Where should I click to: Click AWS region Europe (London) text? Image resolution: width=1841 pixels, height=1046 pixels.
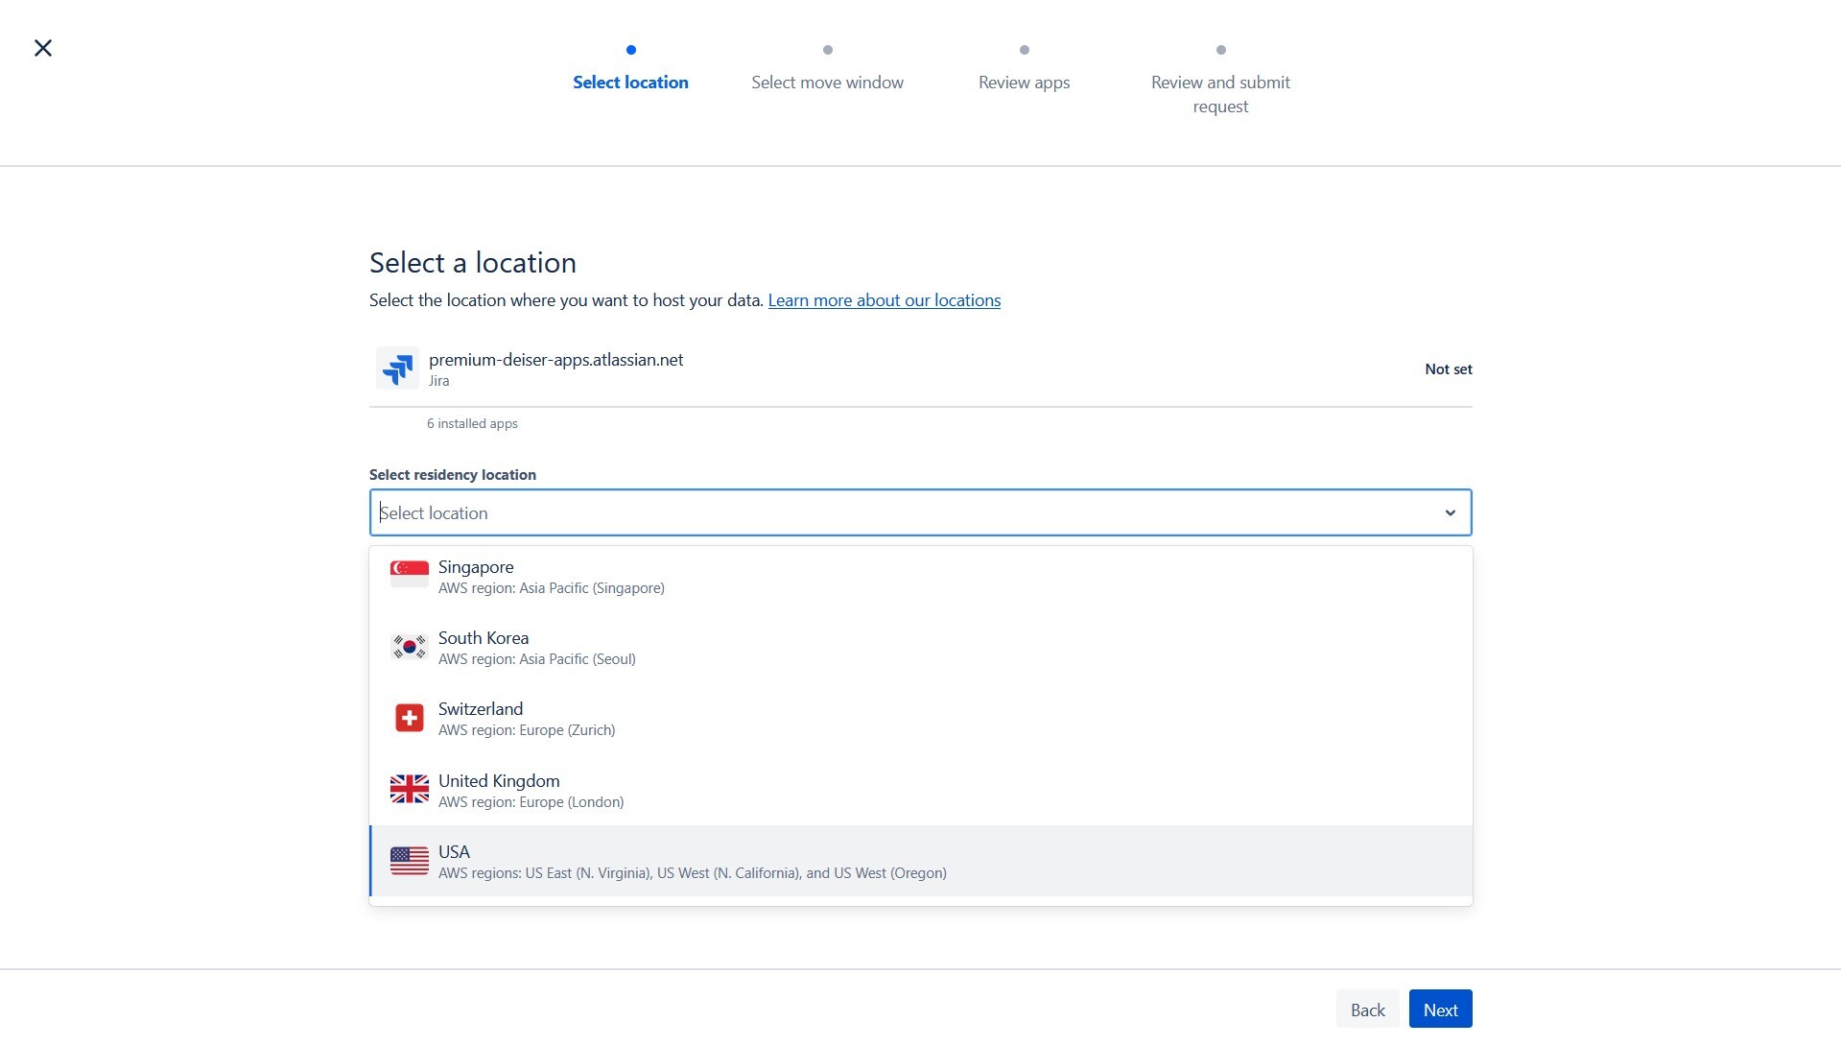point(531,802)
